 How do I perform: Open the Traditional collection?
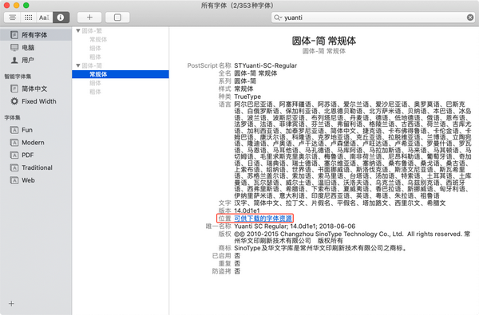[36, 167]
